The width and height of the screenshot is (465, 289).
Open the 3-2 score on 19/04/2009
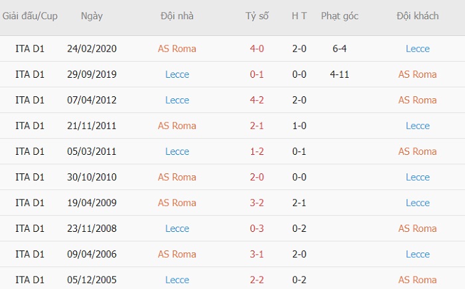click(257, 203)
